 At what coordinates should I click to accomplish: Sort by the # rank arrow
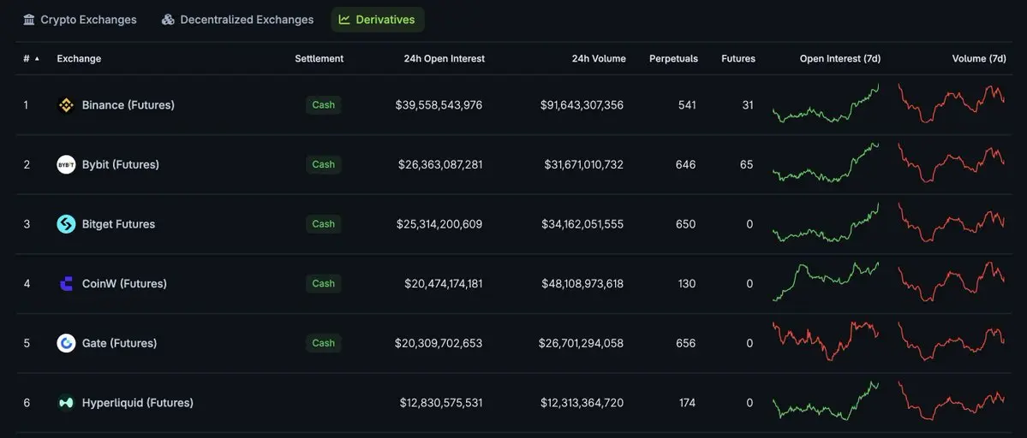[37, 59]
